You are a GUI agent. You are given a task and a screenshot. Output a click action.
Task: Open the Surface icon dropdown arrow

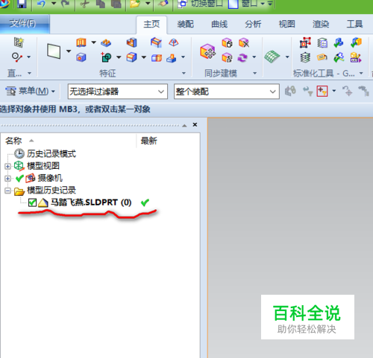click(287, 57)
